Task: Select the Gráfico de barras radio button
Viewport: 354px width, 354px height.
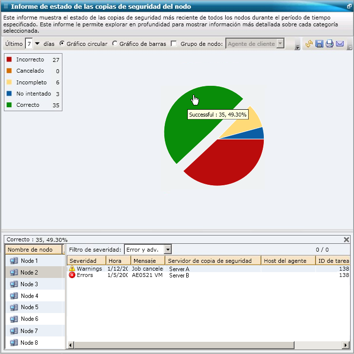Action: tap(115, 43)
